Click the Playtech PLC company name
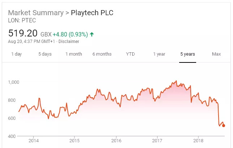This screenshot has height=148, width=233. 92,13
